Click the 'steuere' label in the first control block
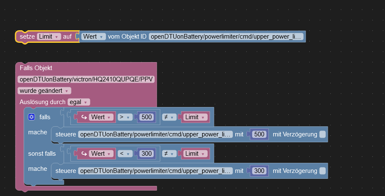The image size is (385, 196). coord(66,134)
